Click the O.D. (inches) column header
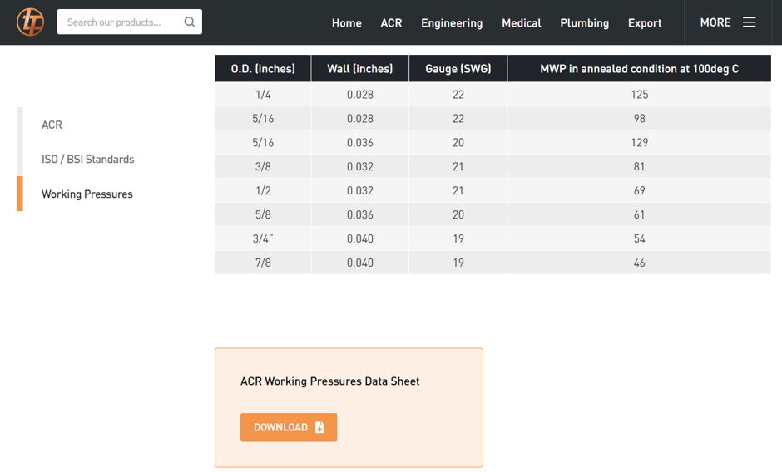782x472 pixels. (263, 69)
